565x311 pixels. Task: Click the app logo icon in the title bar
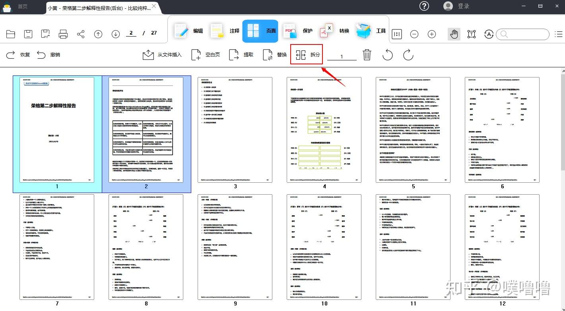click(8, 6)
